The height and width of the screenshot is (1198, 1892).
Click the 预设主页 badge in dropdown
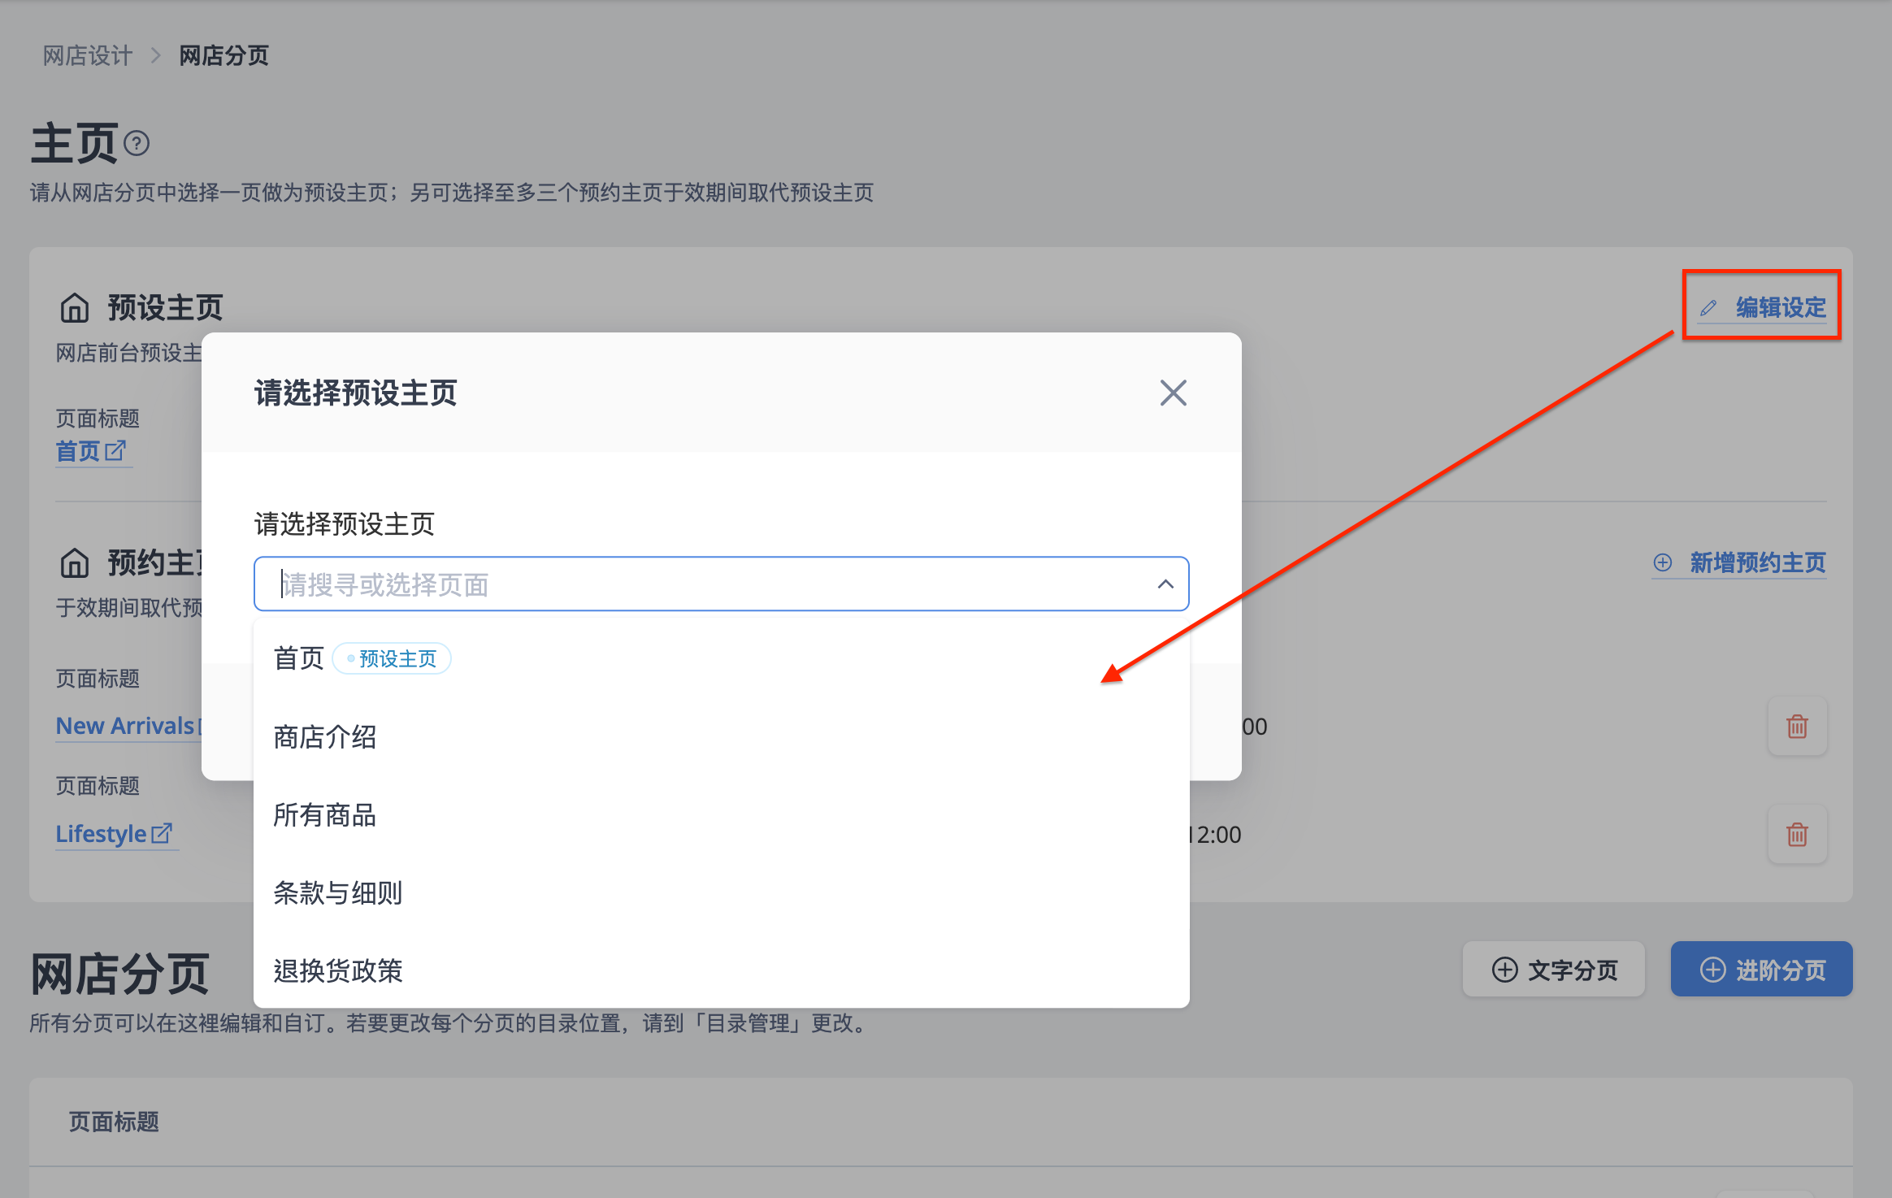(392, 658)
